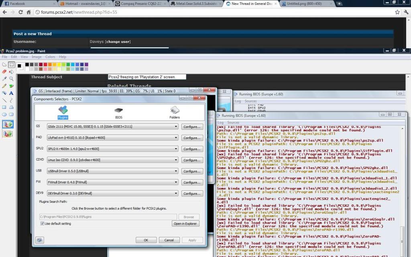Image resolution: width=411 pixels, height=257 pixels.
Task: Open Sources menu in front BIOS console
Action: [x=233, y=122]
